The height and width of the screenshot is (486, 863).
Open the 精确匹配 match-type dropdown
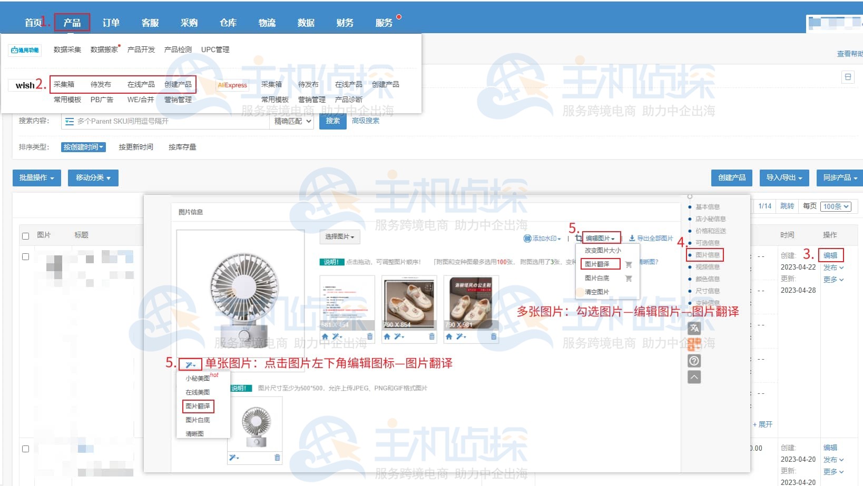tap(291, 121)
